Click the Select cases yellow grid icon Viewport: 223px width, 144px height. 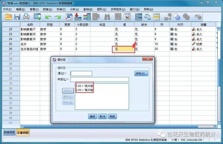(156, 17)
